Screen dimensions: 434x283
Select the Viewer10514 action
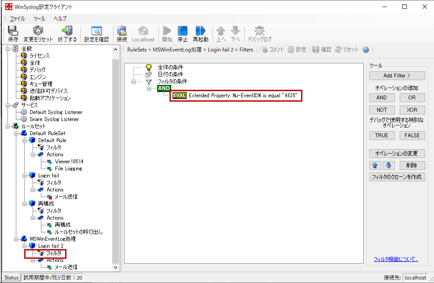click(x=69, y=161)
